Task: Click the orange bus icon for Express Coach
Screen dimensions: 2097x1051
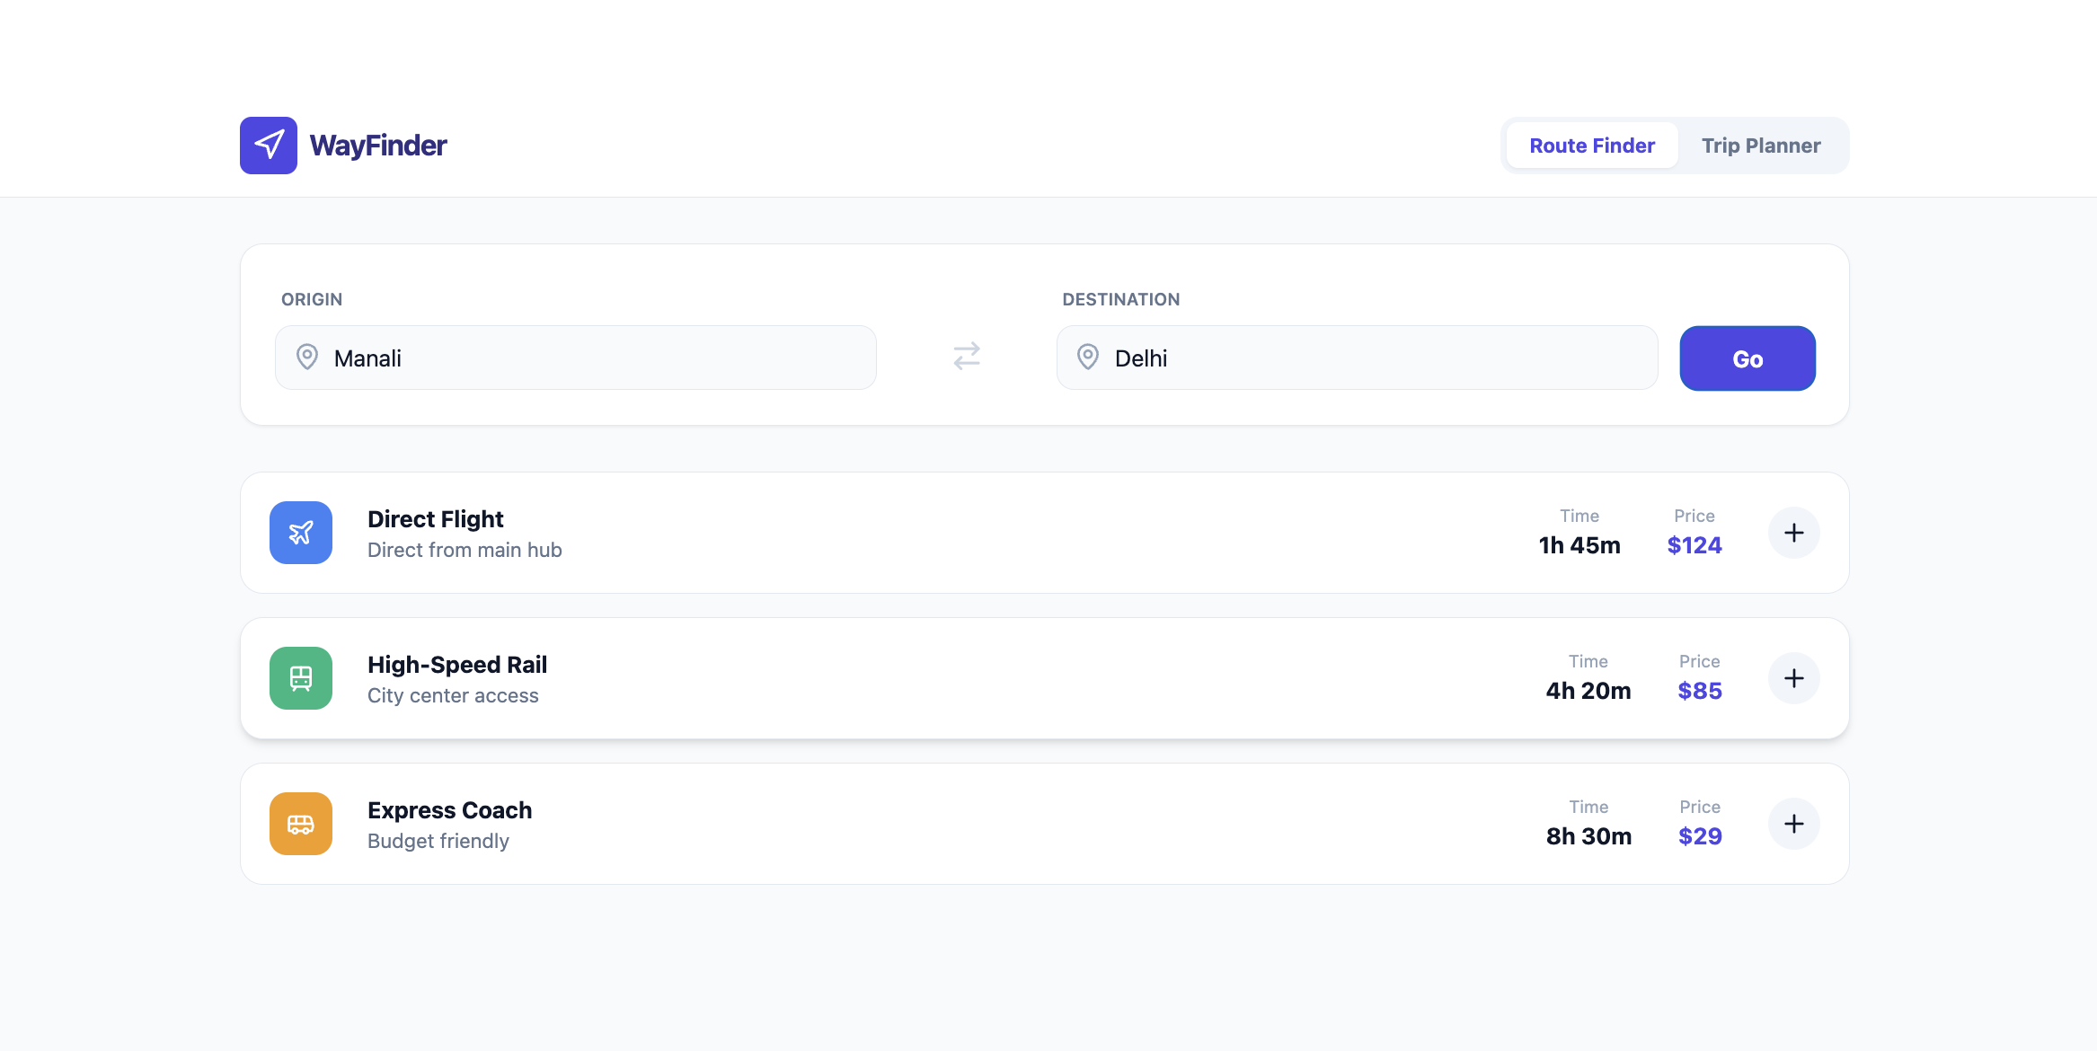Action: pyautogui.click(x=301, y=824)
